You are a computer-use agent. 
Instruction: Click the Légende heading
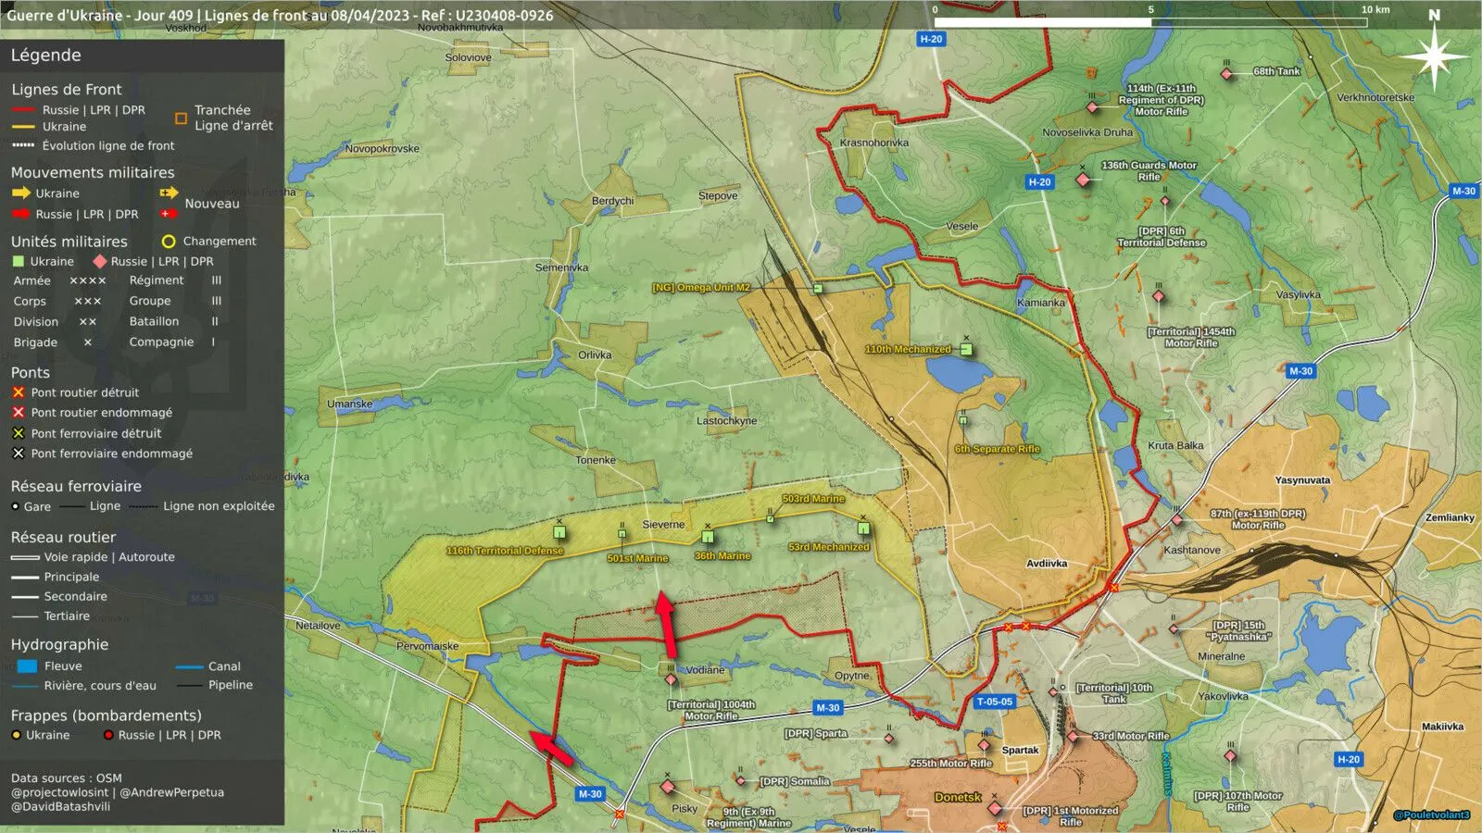pos(46,56)
